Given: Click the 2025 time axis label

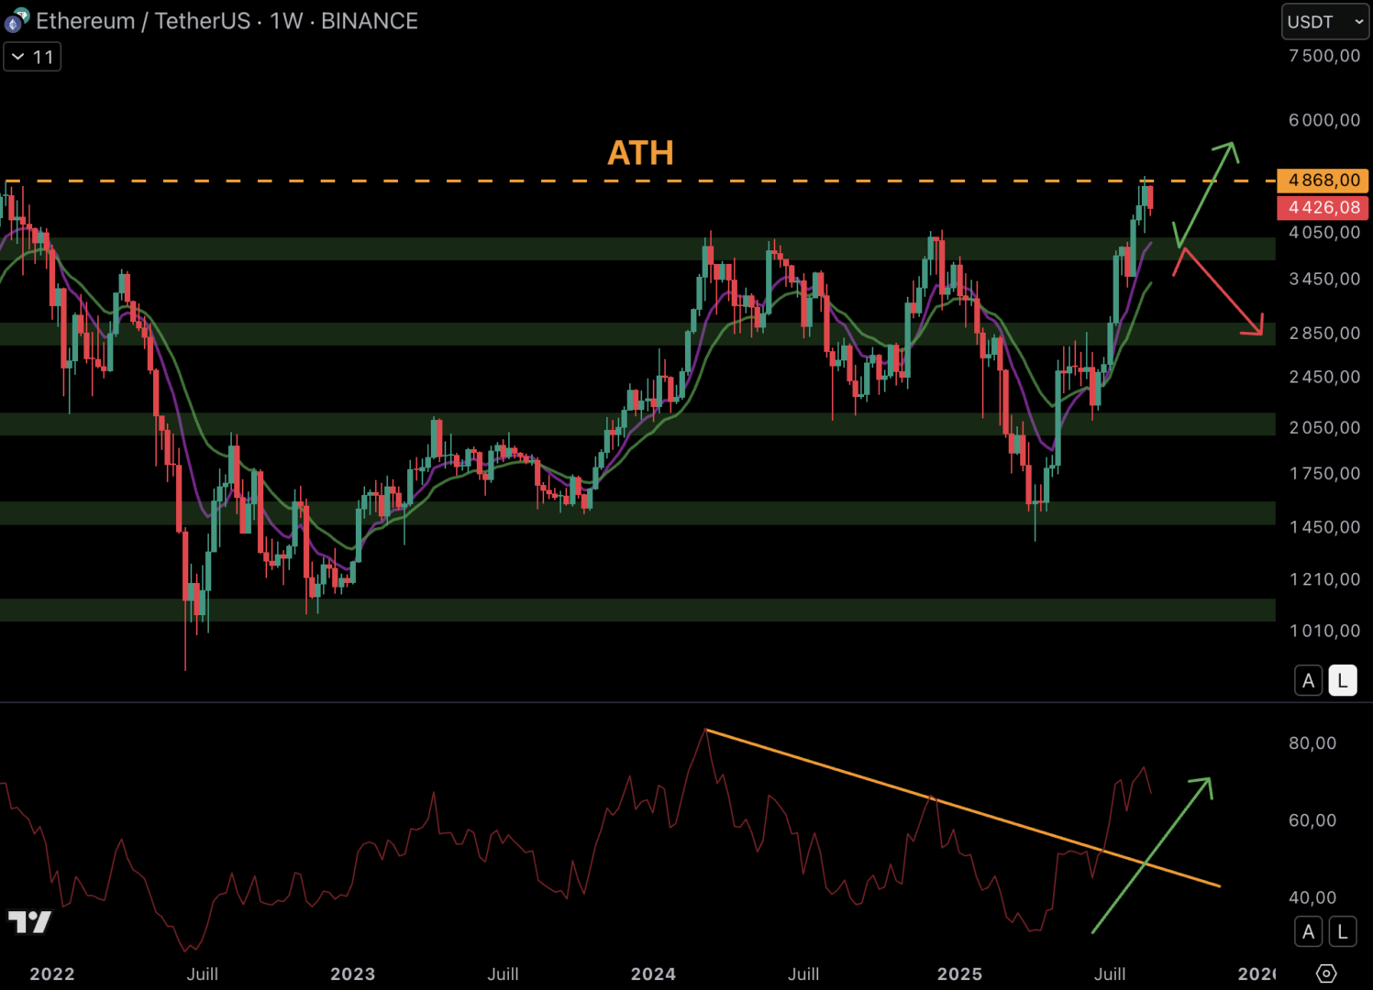Looking at the screenshot, I should click(x=959, y=974).
